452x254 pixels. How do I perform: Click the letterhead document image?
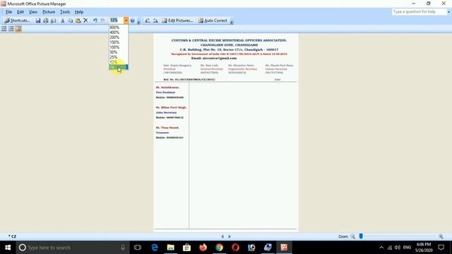[x=226, y=133]
